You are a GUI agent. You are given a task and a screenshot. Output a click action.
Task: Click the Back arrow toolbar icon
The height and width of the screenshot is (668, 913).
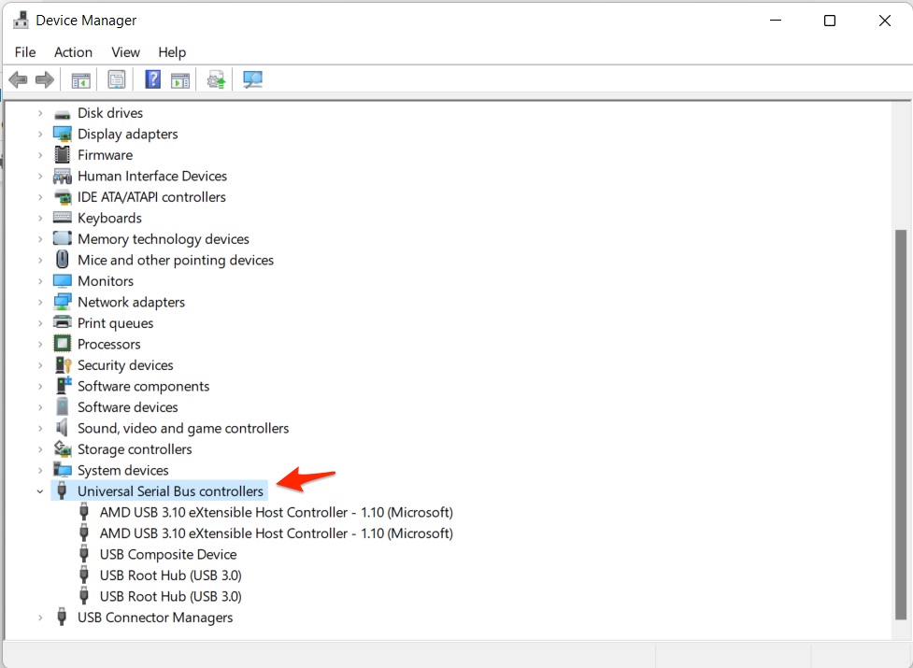pyautogui.click(x=18, y=80)
